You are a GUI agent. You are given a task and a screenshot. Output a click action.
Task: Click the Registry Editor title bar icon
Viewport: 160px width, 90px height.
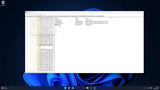pyautogui.click(x=26, y=12)
